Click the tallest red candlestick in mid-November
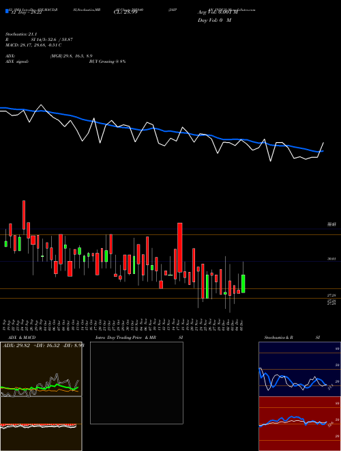 pos(179,247)
